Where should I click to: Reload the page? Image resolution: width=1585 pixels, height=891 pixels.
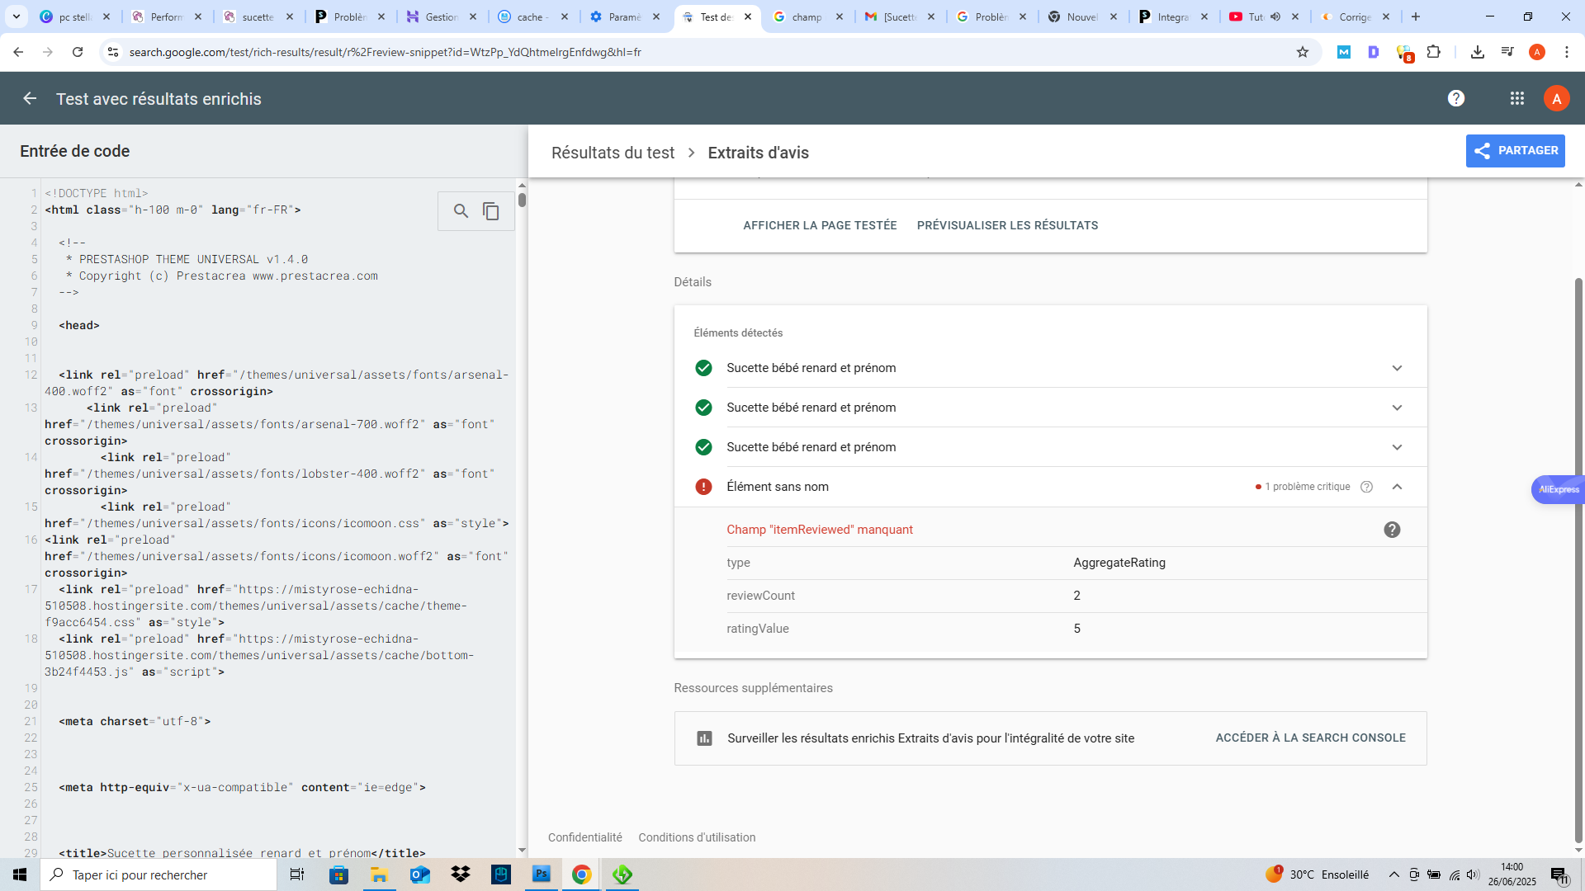click(x=78, y=52)
